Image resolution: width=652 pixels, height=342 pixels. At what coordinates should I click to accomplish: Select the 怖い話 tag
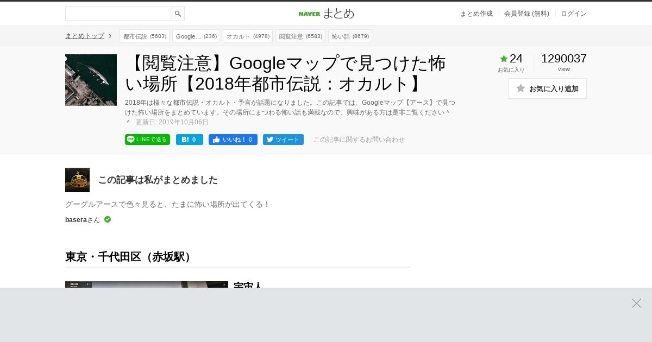(350, 36)
